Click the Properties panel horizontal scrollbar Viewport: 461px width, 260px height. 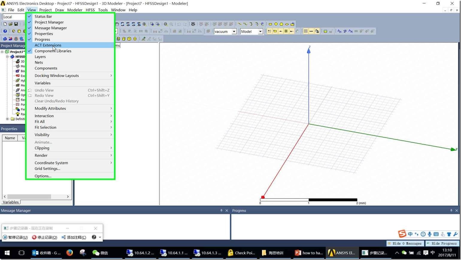[36, 196]
